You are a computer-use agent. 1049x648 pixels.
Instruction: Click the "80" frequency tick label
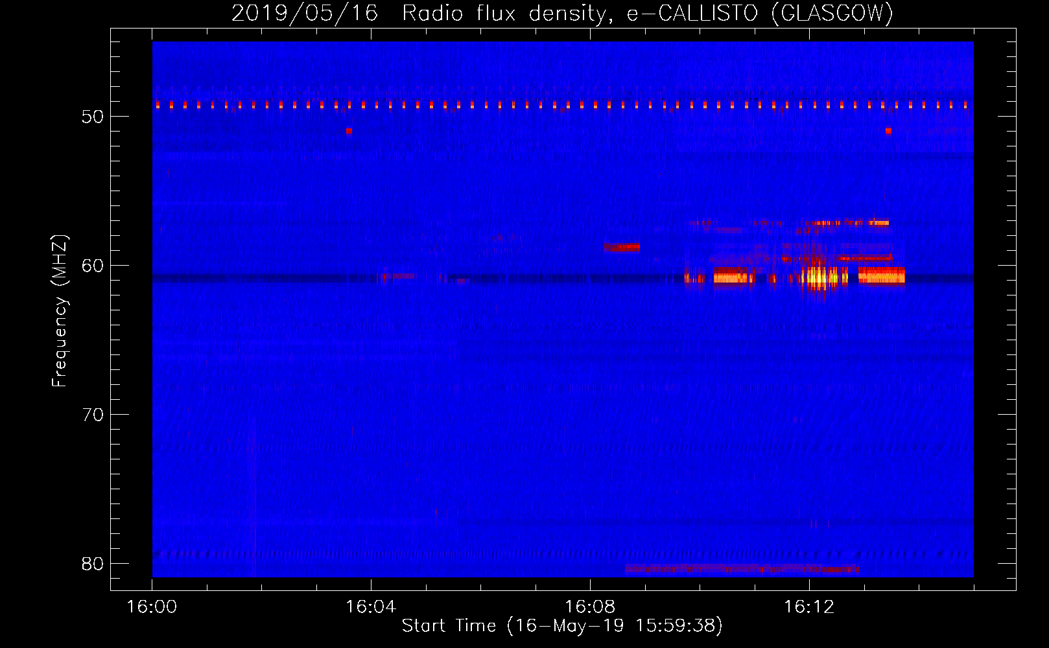pos(93,564)
